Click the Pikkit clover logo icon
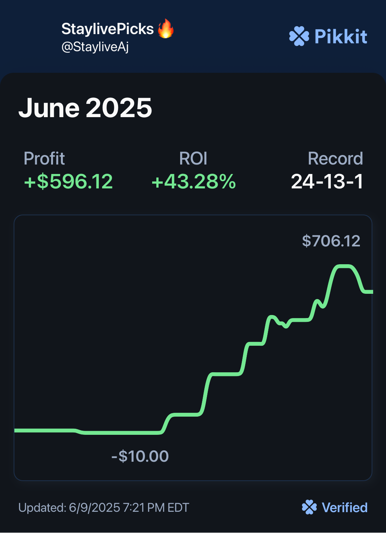The height and width of the screenshot is (533, 386). click(299, 36)
